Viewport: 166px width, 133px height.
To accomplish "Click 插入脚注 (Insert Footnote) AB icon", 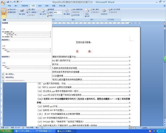I will (x=22, y=12).
